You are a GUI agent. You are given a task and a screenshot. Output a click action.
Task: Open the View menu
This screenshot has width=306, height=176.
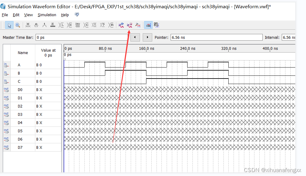(29, 15)
